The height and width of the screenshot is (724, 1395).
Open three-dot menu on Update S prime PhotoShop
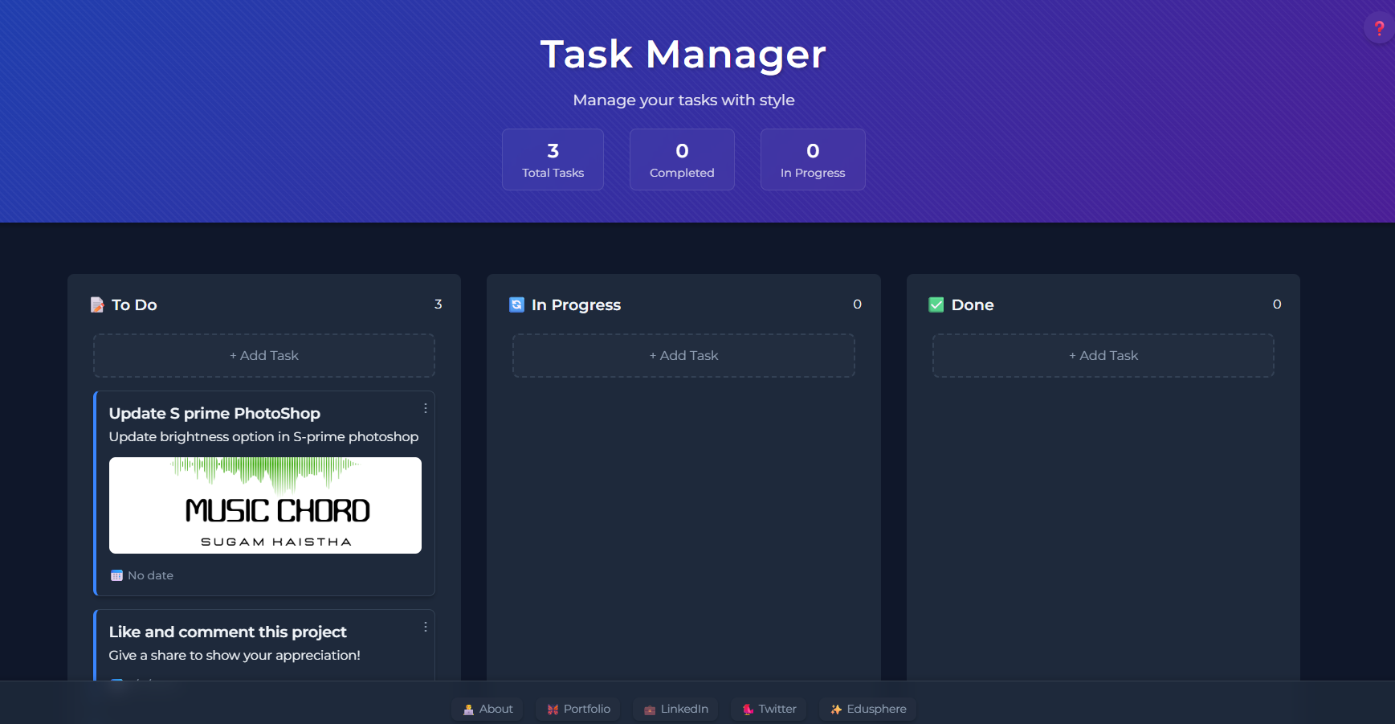pos(425,408)
